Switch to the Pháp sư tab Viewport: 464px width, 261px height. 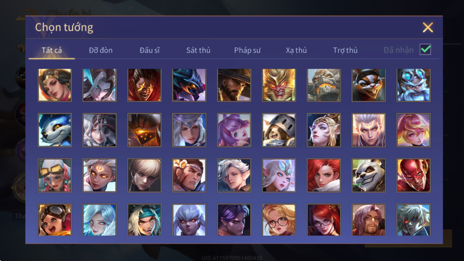(247, 50)
